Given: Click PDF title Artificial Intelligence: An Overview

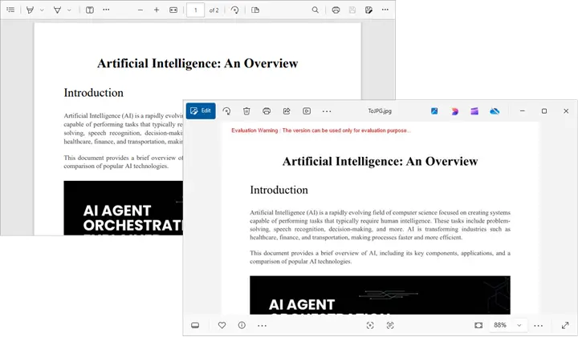Looking at the screenshot, I should tap(197, 63).
